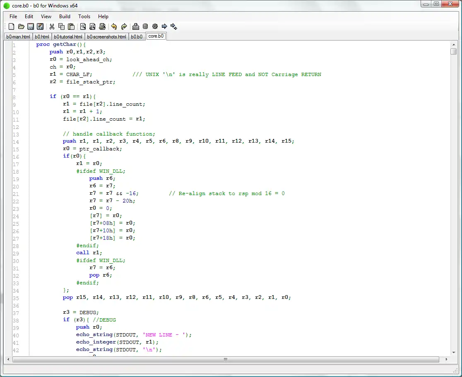Click the horizontal scrollbar left arrow
Screen dimensions: 462x377
(8, 359)
